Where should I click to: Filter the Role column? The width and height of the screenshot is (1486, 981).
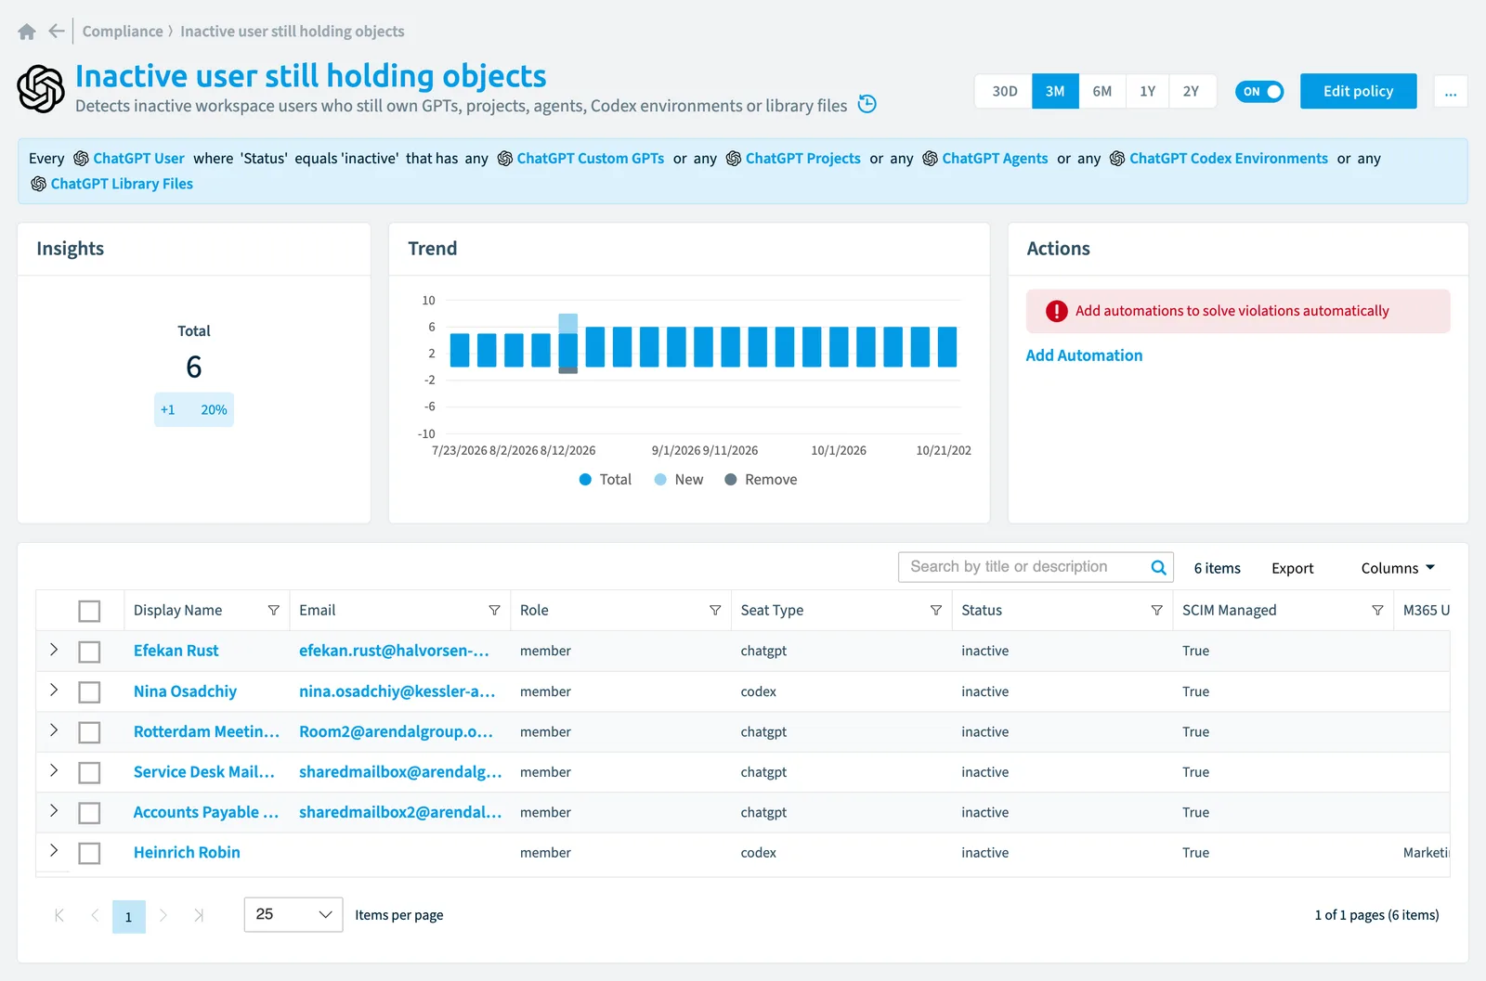tap(715, 611)
